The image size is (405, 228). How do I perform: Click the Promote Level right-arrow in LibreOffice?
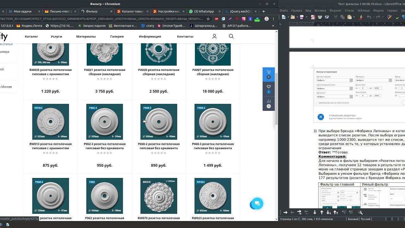285,212
